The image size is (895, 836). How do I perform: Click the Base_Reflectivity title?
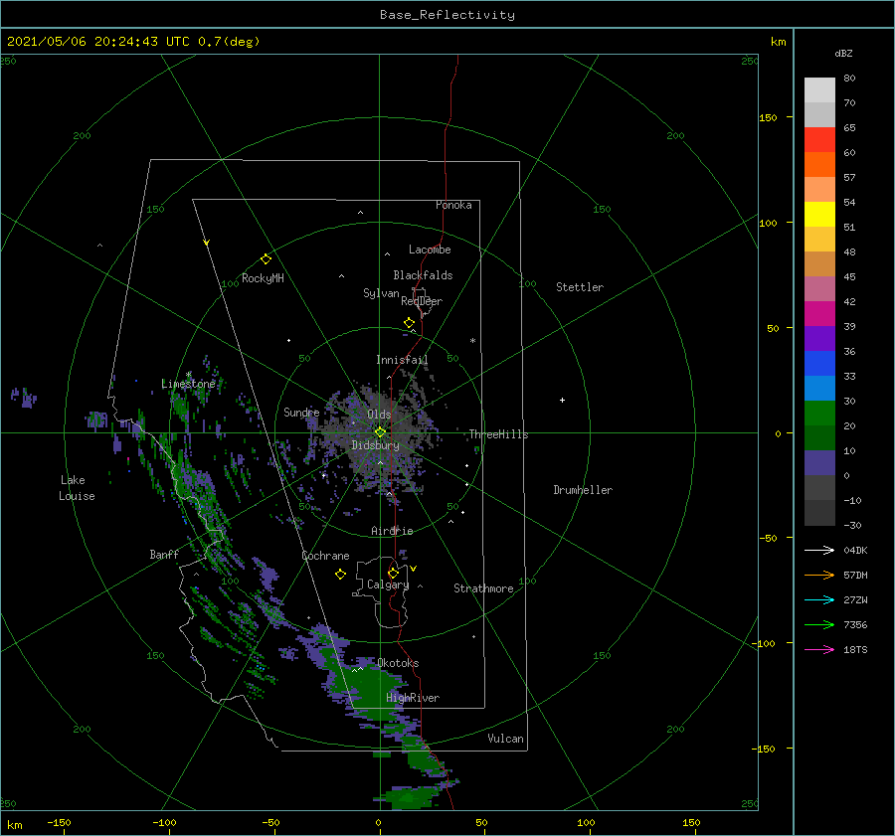click(447, 15)
